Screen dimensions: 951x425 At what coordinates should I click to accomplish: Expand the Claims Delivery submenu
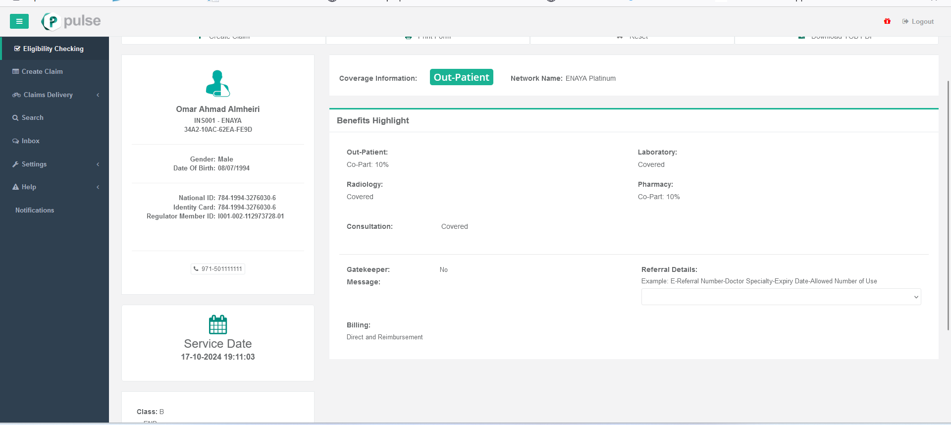point(98,95)
